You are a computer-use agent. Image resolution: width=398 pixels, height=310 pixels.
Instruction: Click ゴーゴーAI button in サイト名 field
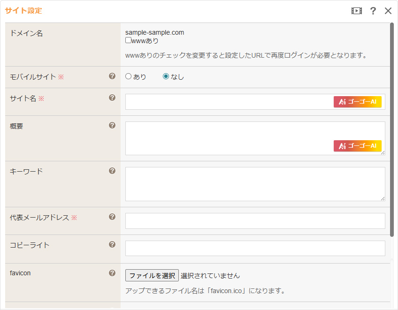pos(357,102)
